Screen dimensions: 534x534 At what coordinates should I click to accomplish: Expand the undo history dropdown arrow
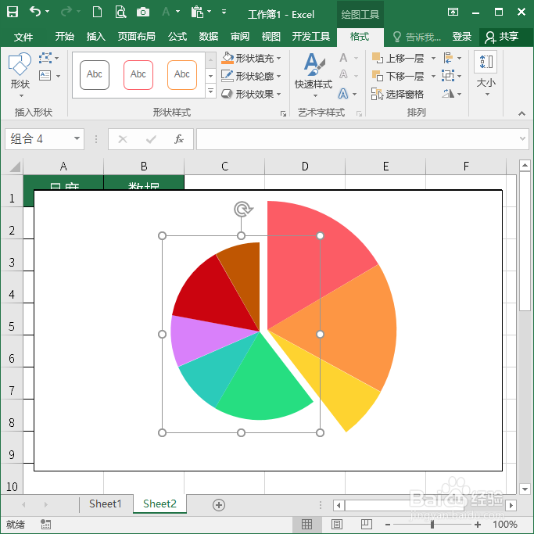48,11
